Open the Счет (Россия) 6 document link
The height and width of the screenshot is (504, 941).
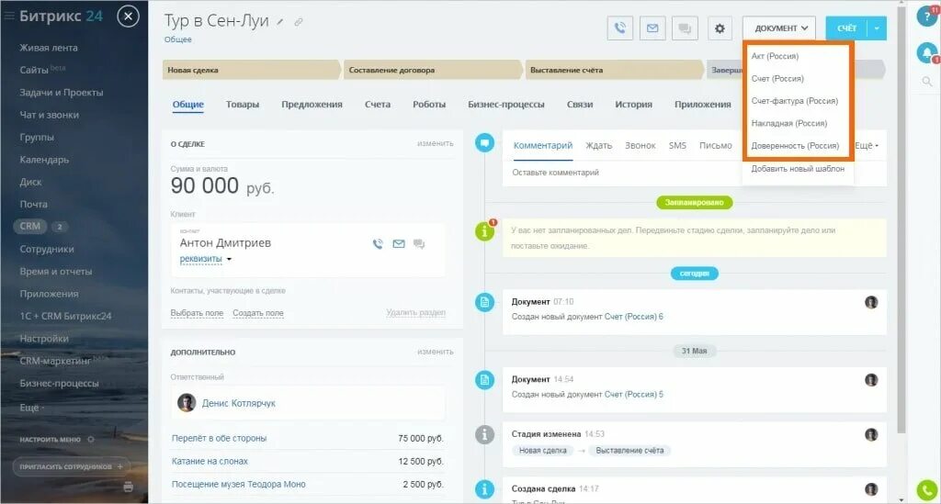click(x=634, y=317)
